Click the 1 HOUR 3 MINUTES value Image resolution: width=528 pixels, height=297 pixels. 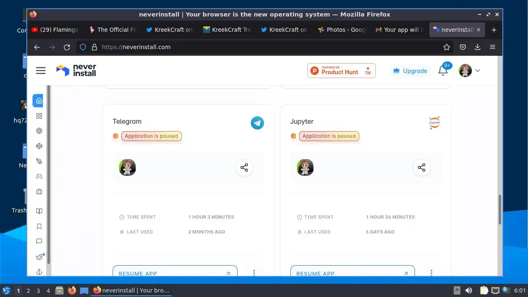coord(211,217)
